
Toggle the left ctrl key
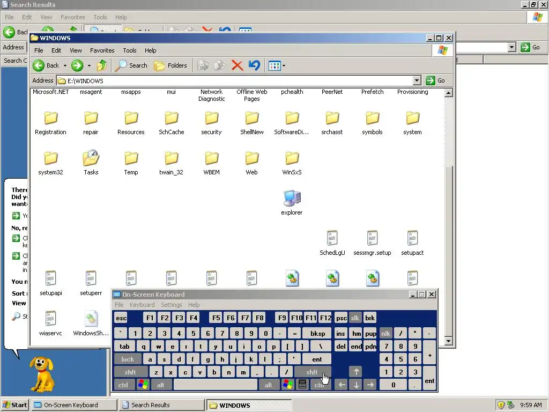(x=123, y=385)
